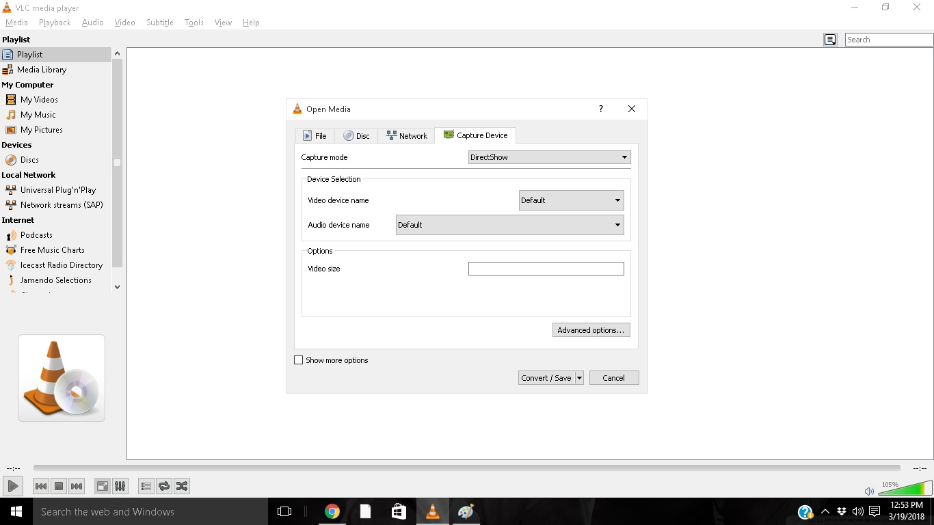Click Cancel in Open Media dialog

(x=613, y=378)
